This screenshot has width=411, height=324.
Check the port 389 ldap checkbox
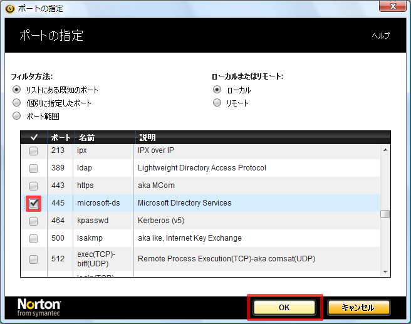[34, 169]
